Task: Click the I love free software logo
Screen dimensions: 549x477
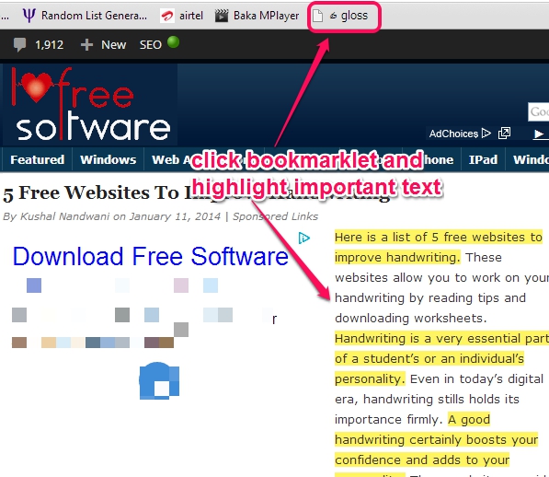Action: 90,104
